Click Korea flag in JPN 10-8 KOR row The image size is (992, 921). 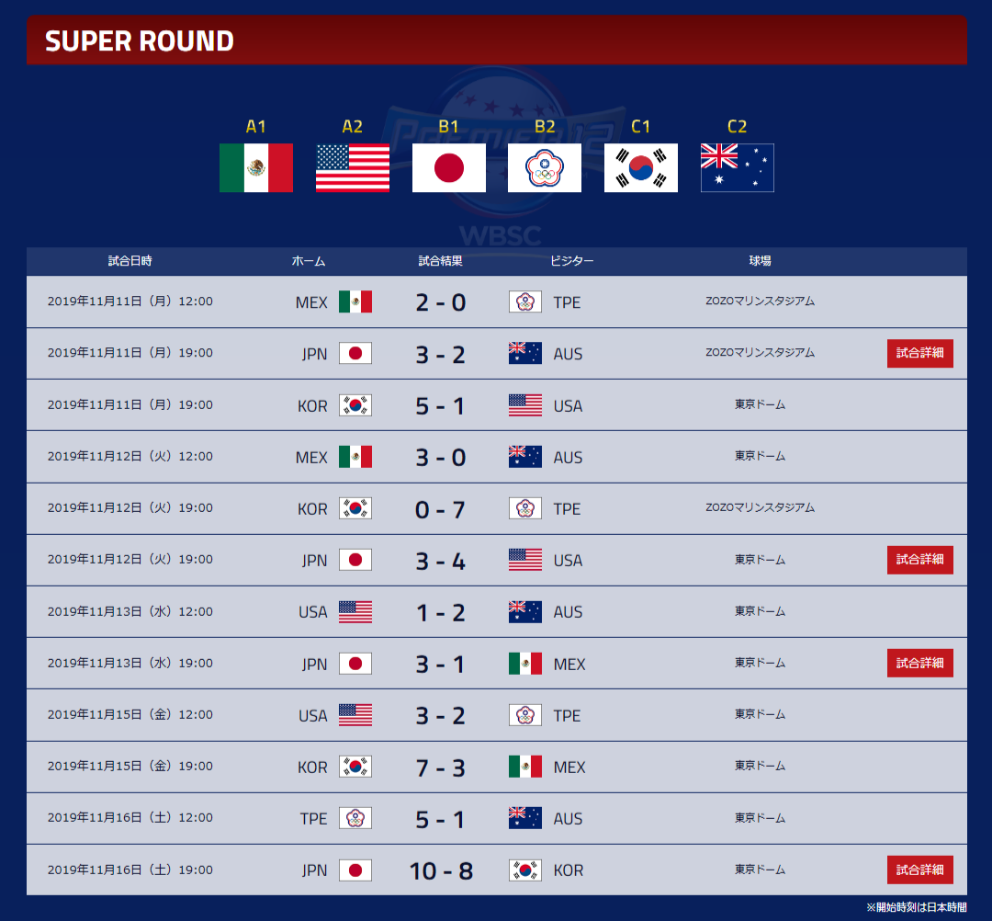(x=525, y=870)
